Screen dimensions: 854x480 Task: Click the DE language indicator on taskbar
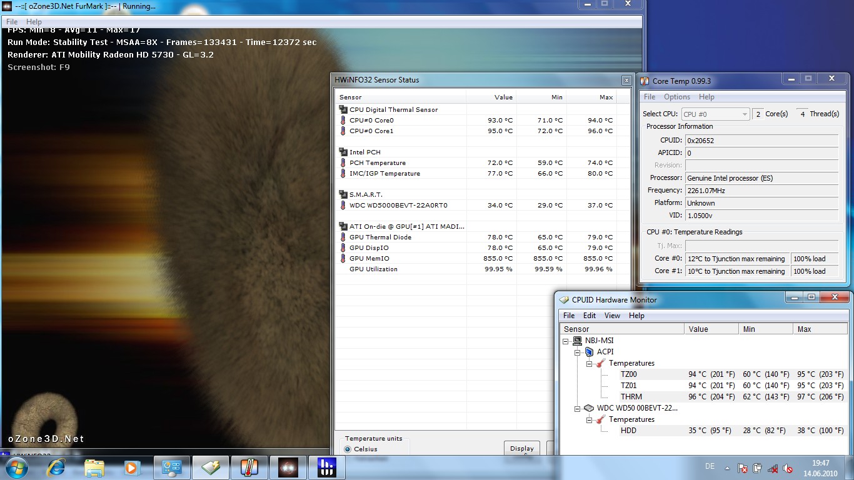pyautogui.click(x=710, y=466)
